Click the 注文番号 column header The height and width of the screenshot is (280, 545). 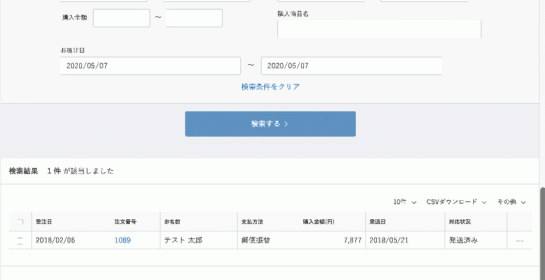(126, 222)
